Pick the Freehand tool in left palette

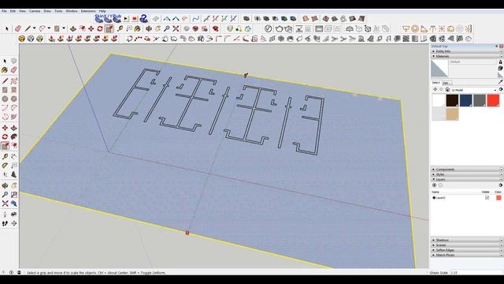click(14, 80)
